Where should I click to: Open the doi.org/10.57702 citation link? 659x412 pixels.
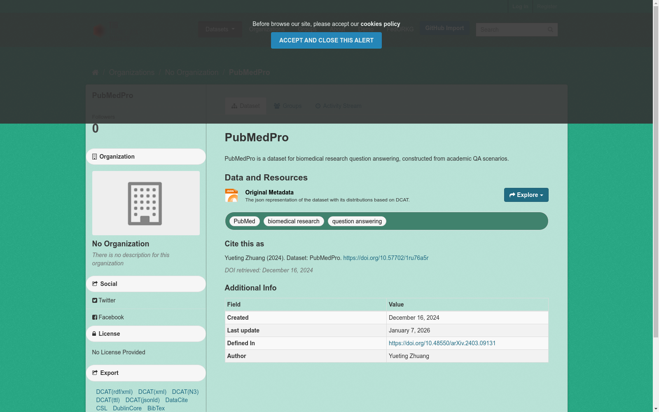[386, 258]
